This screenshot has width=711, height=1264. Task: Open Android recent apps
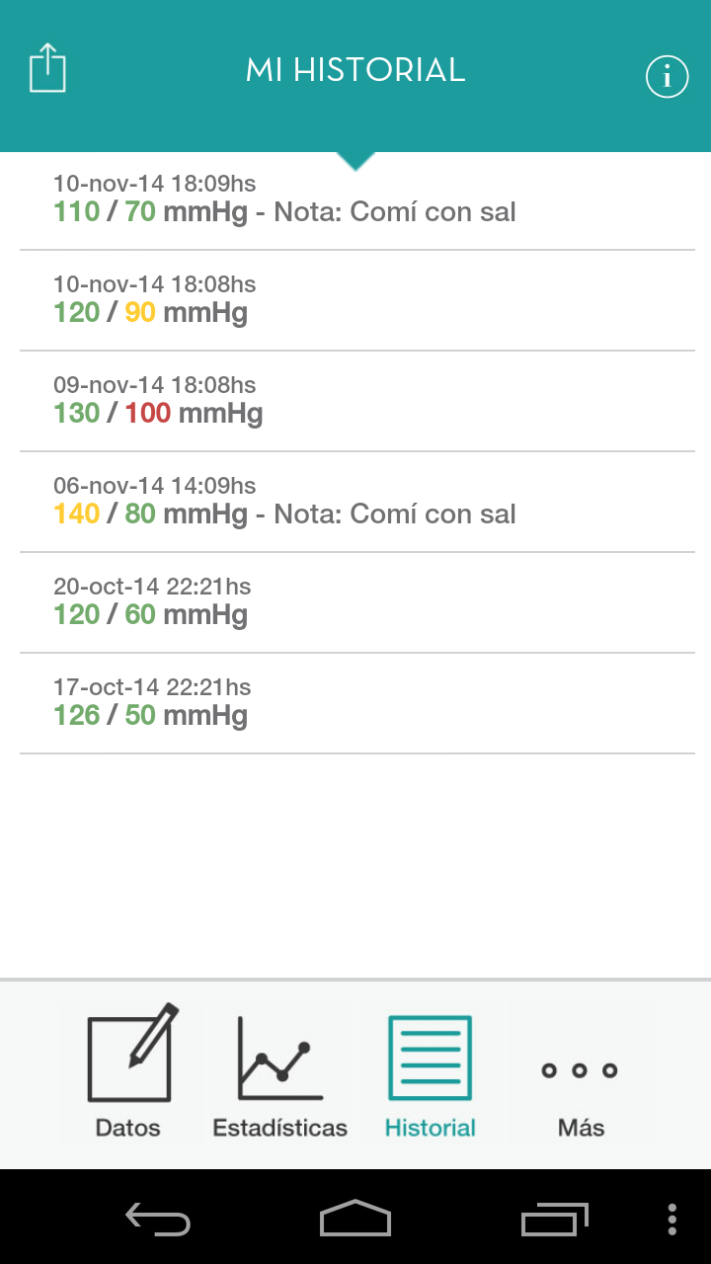pos(554,1220)
